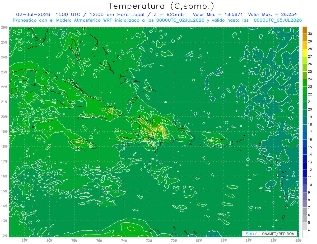
Task: Click the "22N" latitude axis label
Action: [4, 87]
